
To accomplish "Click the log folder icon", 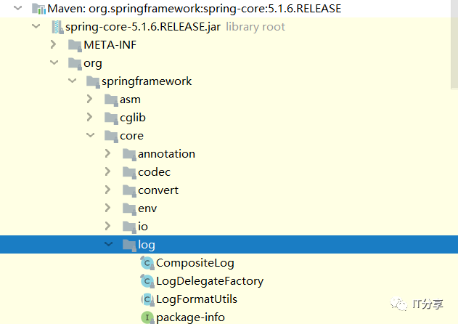I will (129, 245).
